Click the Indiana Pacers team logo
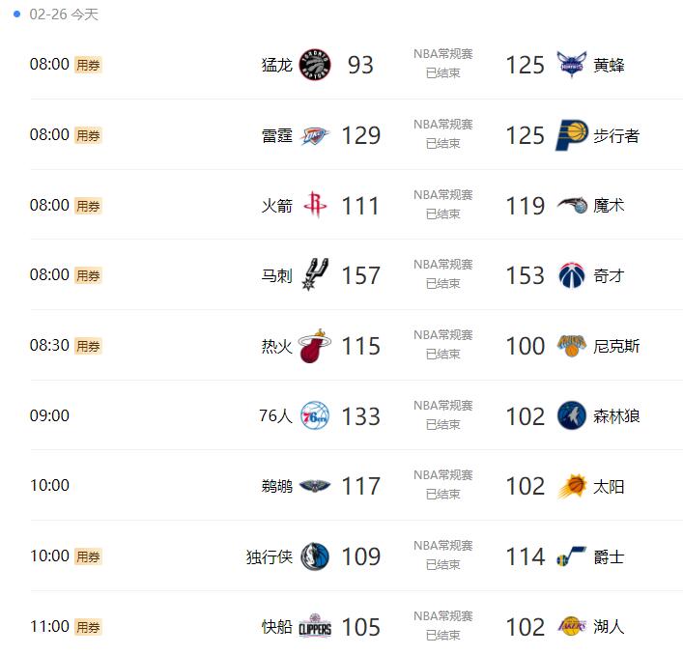 tap(572, 135)
